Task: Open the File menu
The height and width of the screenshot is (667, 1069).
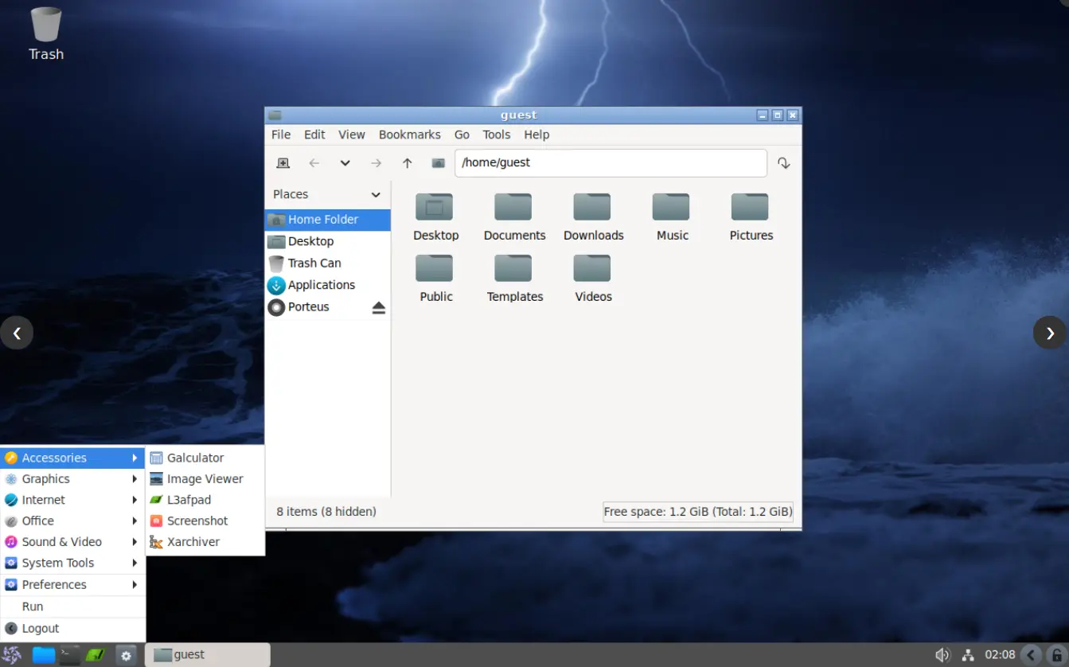Action: pyautogui.click(x=281, y=135)
